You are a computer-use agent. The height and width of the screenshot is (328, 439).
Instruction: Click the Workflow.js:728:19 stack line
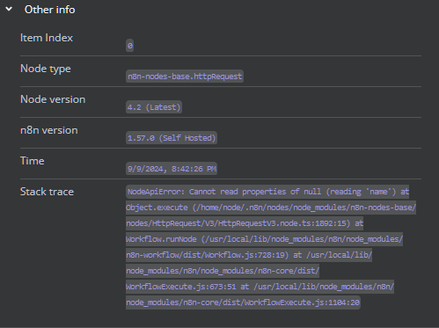pos(249,255)
